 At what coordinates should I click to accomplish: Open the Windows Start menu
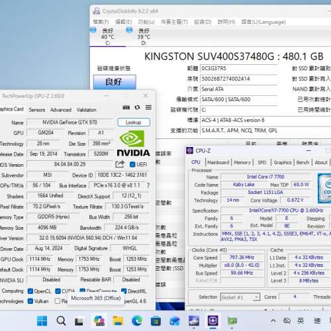[42, 320]
